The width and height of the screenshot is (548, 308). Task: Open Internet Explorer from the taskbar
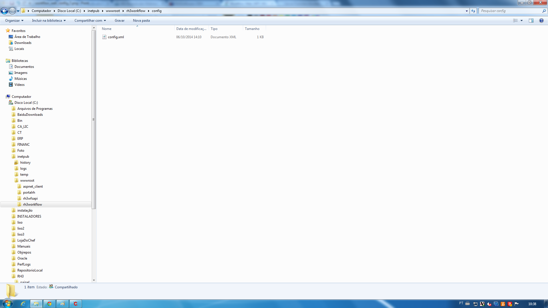(23, 304)
